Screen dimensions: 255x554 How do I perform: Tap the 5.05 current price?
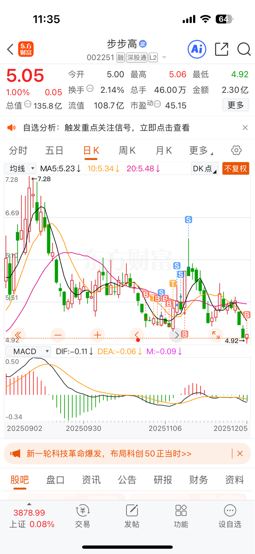tap(25, 76)
